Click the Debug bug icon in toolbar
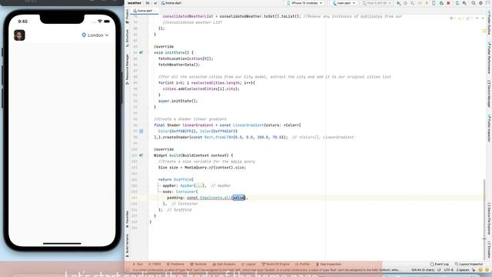Image resolution: width=492 pixels, height=277 pixels. 405,3
